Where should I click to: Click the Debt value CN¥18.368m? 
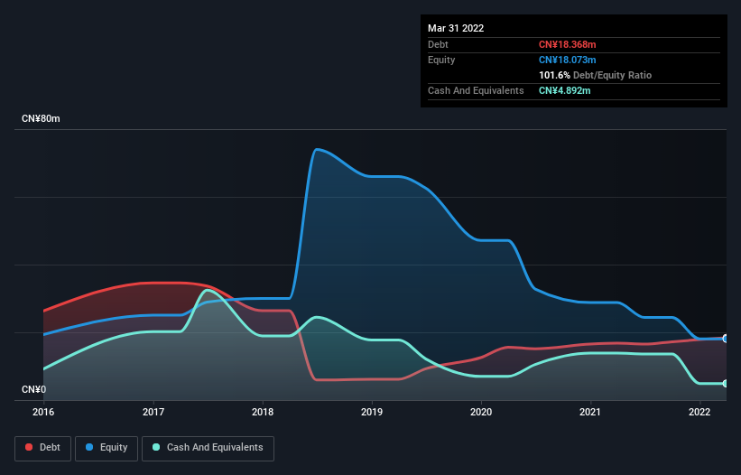coord(567,44)
